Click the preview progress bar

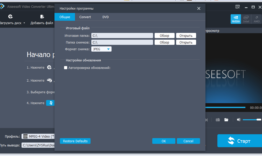225,108
